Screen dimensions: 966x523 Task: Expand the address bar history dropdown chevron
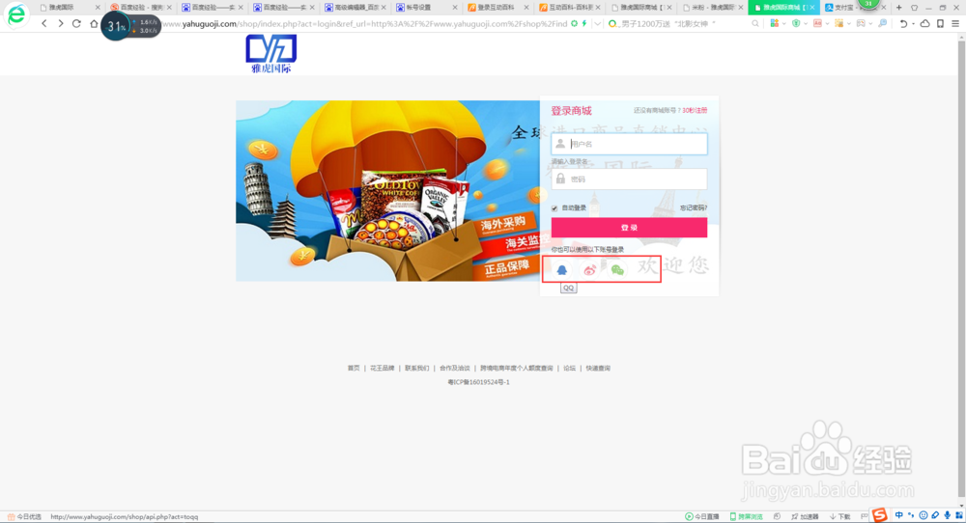[x=597, y=24]
